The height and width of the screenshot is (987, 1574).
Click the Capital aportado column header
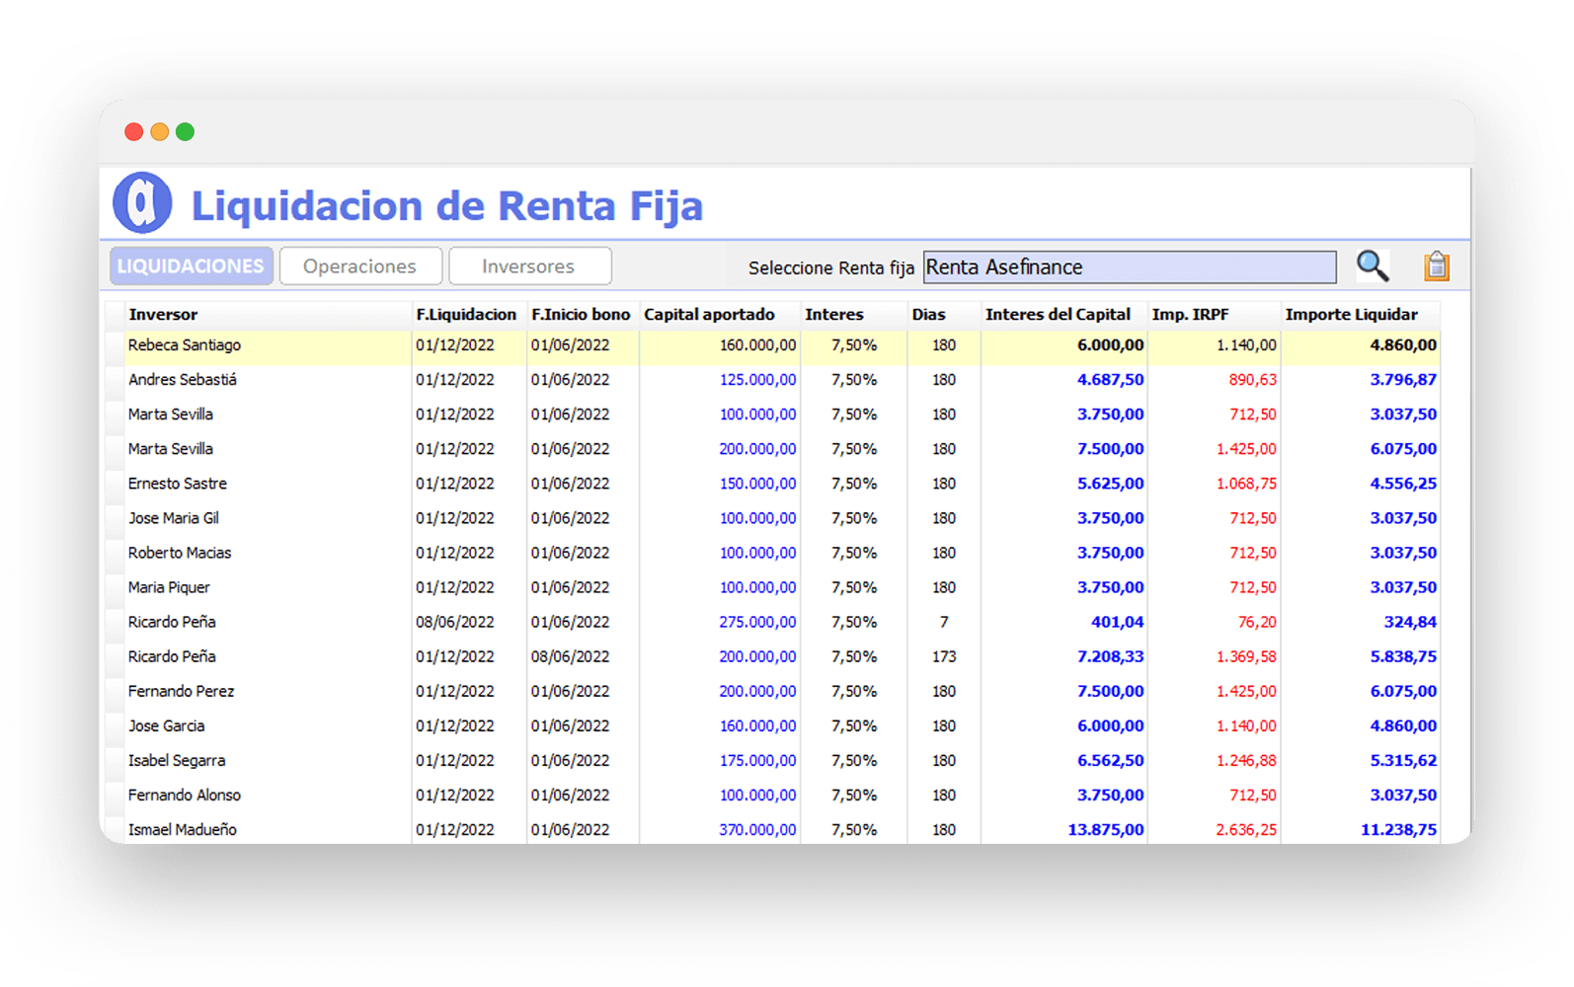pos(709,315)
